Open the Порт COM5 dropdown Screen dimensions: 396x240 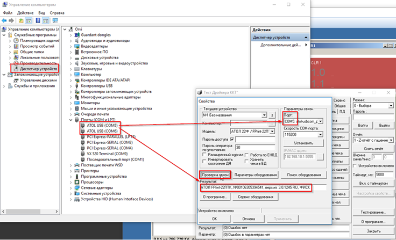(x=322, y=121)
